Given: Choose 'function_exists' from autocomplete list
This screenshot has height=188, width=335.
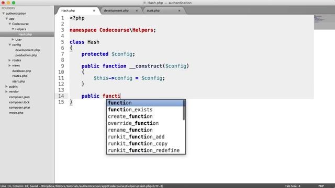Looking at the screenshot, I should click(144, 110).
